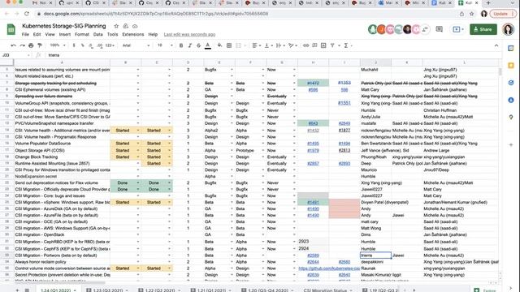This screenshot has height=292, width=520.
Task: Open Keep notes in right side panel
Action: pos(511,66)
